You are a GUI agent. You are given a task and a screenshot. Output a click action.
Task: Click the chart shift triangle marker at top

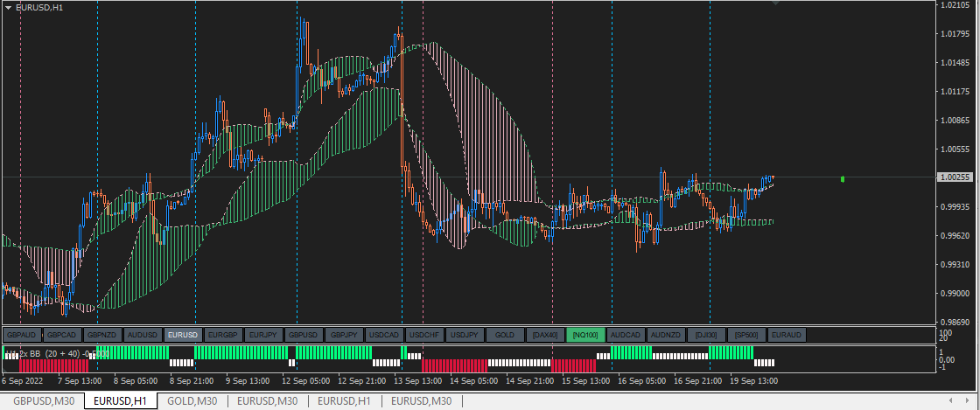pos(775,3)
